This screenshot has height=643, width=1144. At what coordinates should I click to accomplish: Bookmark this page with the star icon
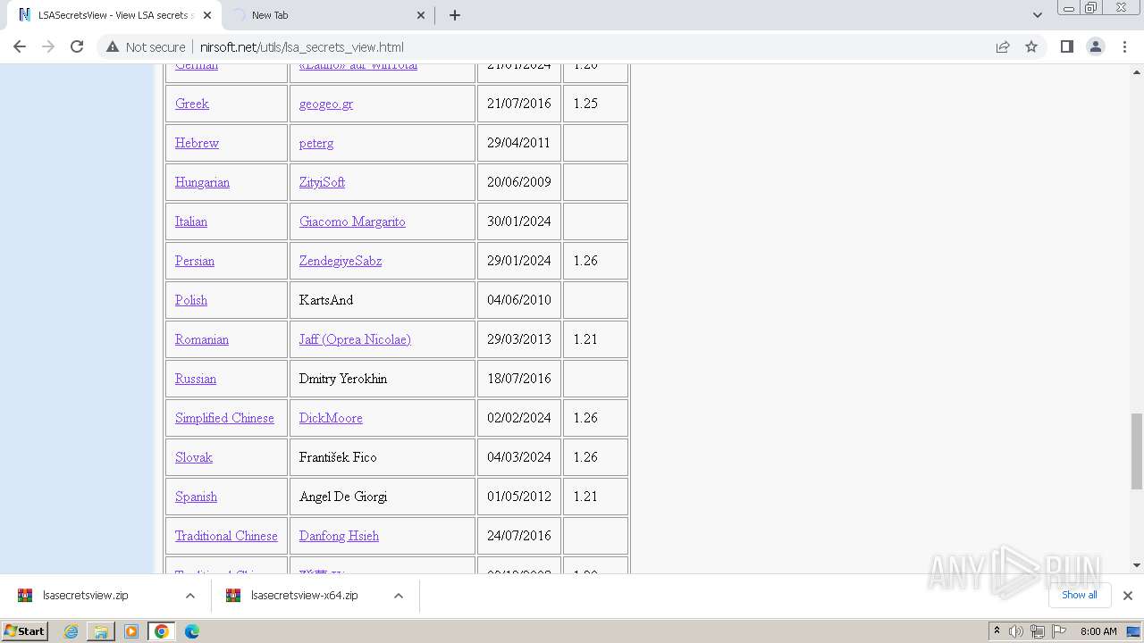click(1031, 46)
